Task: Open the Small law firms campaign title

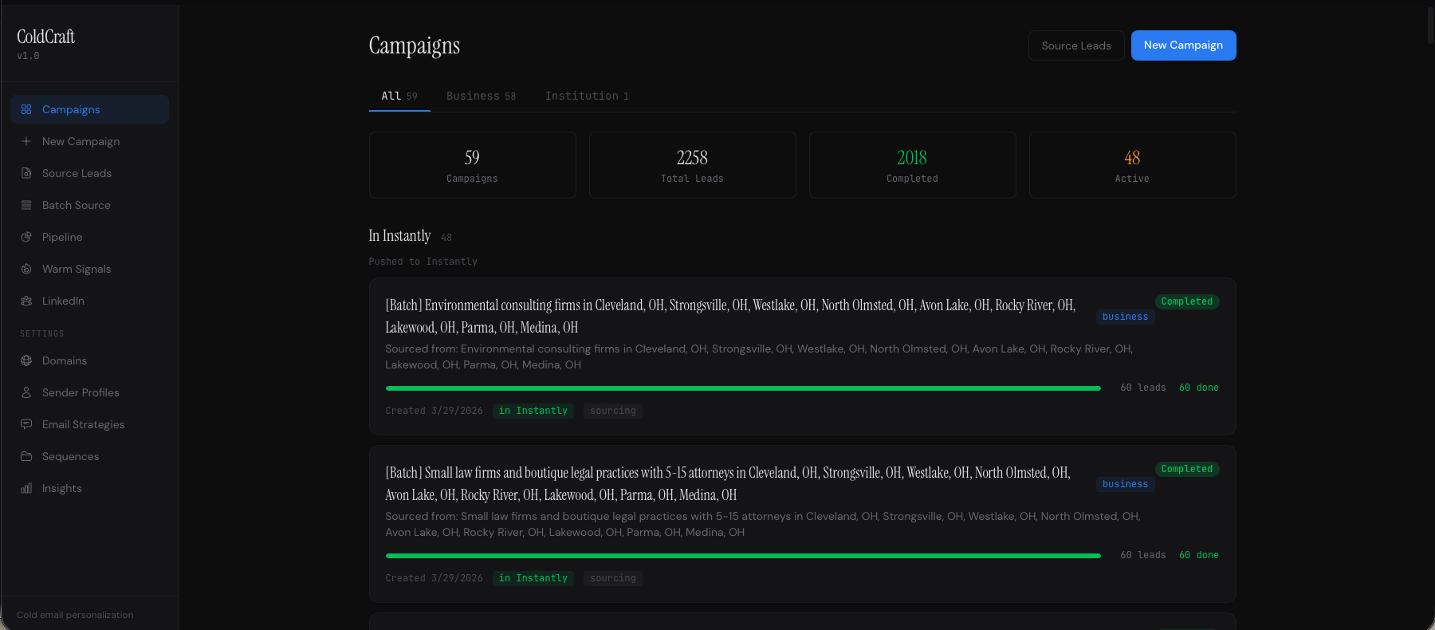Action: [728, 483]
